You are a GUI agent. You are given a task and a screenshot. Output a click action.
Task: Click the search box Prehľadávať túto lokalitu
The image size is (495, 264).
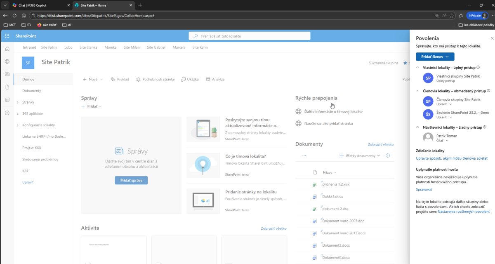(250, 36)
